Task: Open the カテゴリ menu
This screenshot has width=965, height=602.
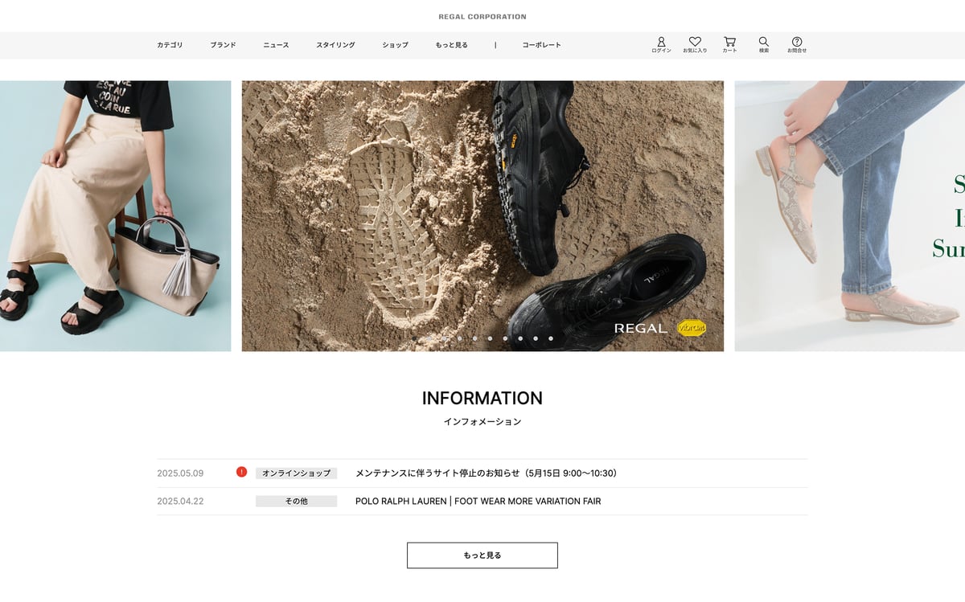Action: click(170, 45)
